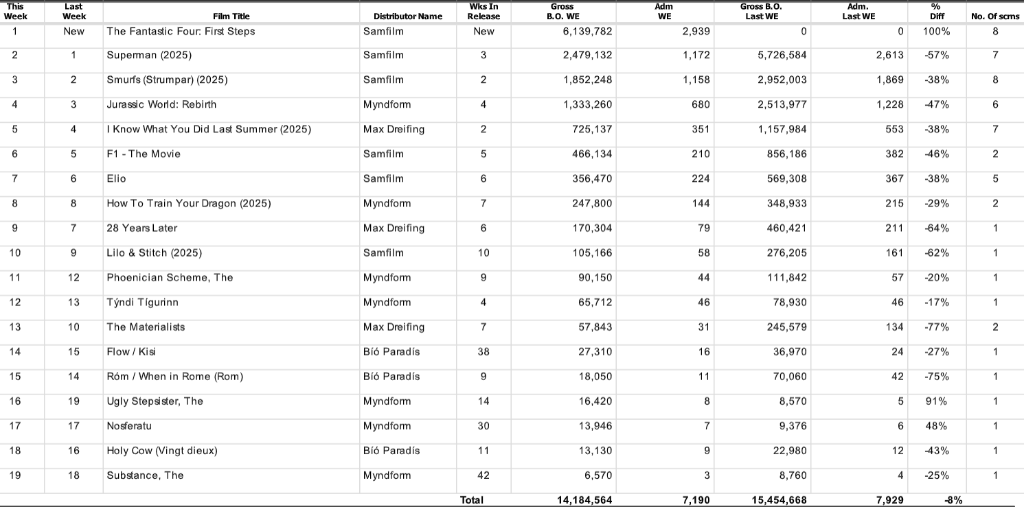This screenshot has width=1024, height=507.
Task: Select The Fantastic Four: First Steps title
Action: (181, 31)
